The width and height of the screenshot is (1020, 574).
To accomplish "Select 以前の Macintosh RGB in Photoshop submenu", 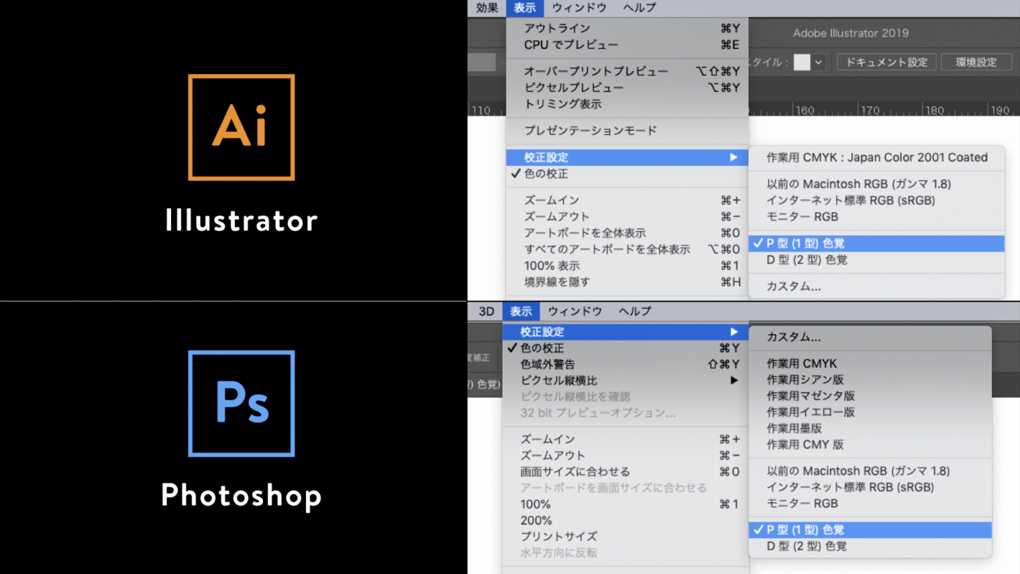I will (871, 471).
